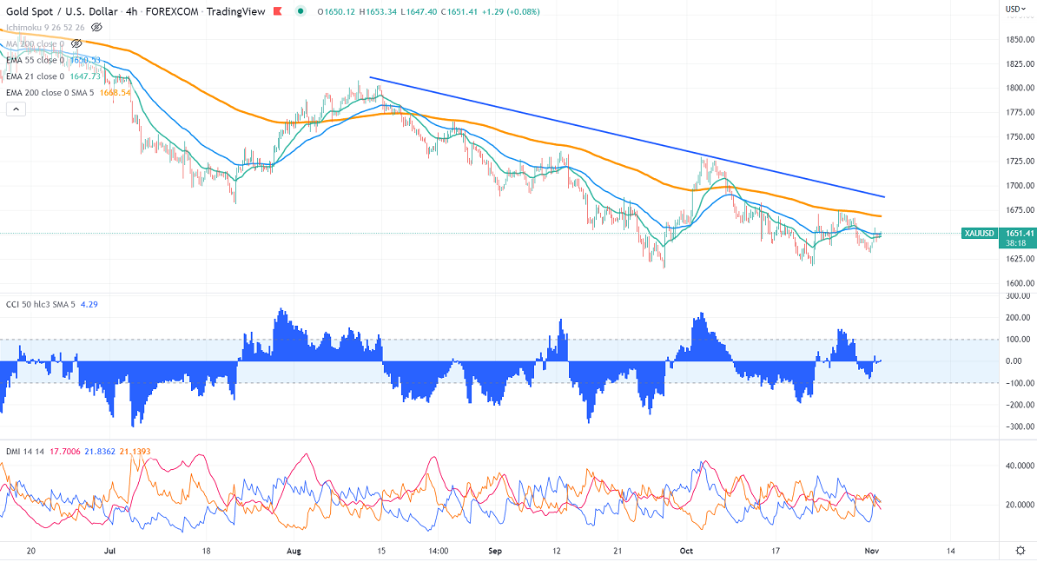This screenshot has height=562, width=1037.
Task: Click the DMI 40.0000 scale label
Action: pyautogui.click(x=1020, y=466)
